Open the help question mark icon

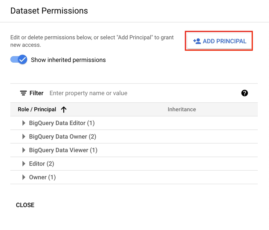pyautogui.click(x=244, y=93)
